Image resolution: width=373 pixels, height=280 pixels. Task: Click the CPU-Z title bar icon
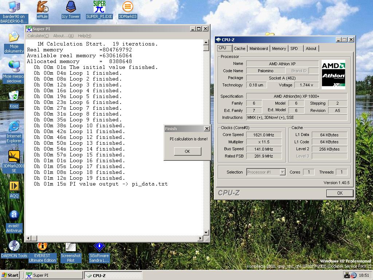[x=218, y=39]
